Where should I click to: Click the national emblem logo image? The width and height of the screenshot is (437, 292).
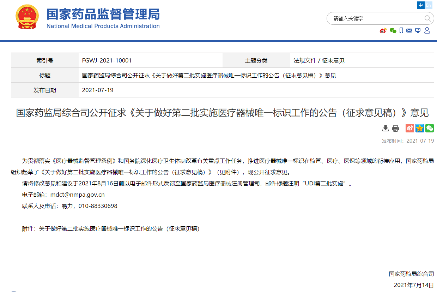click(27, 17)
